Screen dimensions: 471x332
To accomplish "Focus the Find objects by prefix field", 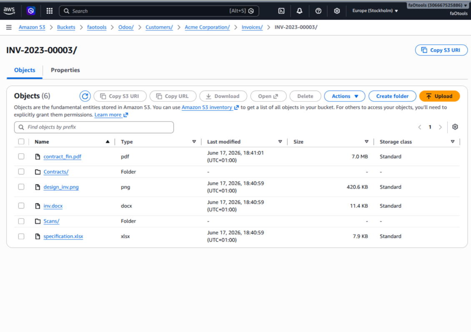I will 94,127.
